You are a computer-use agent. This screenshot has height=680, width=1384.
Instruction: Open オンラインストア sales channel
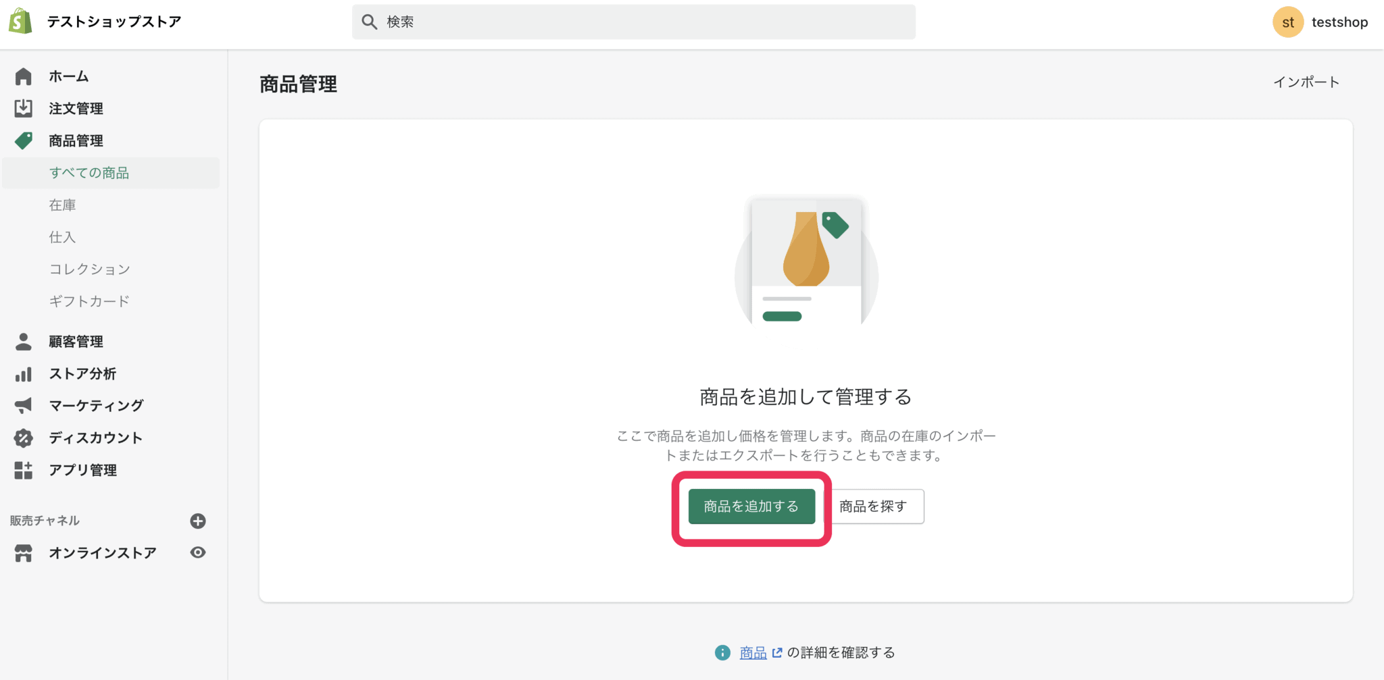coord(103,553)
